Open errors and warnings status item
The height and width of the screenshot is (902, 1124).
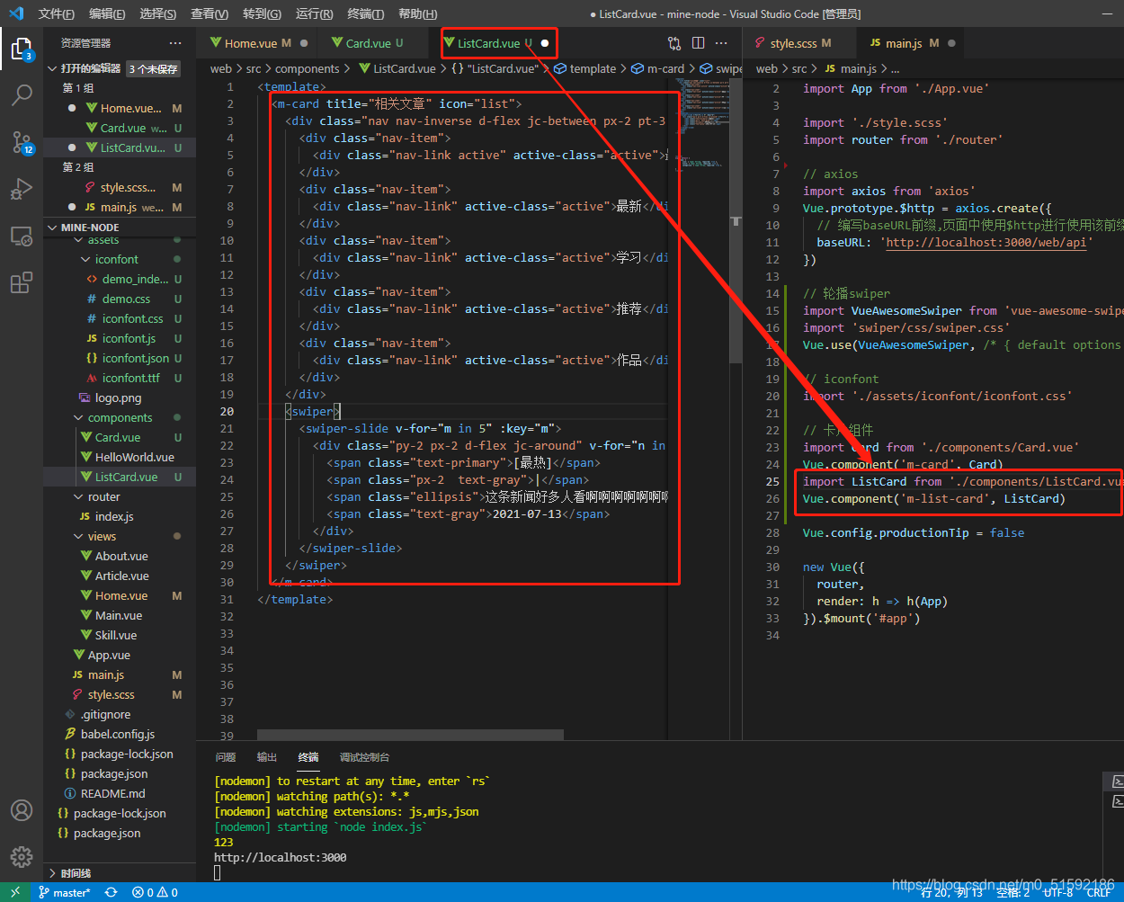[155, 892]
